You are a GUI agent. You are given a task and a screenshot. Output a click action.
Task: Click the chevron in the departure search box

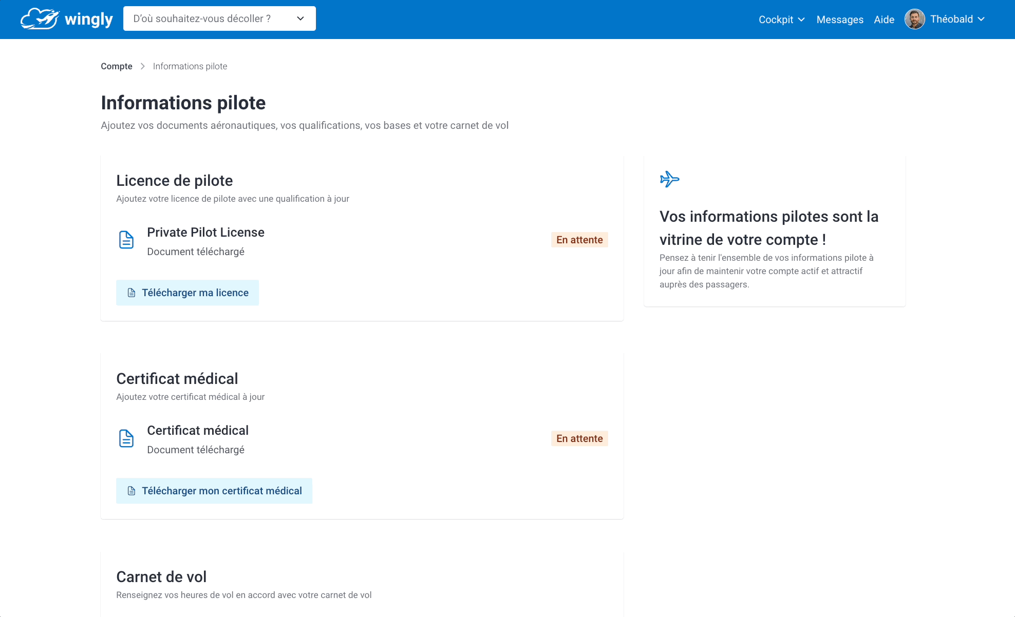click(300, 18)
